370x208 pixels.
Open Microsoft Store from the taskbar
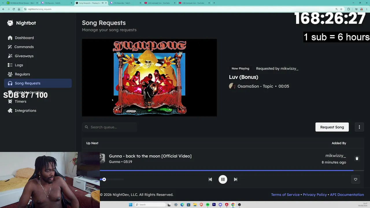188,205
